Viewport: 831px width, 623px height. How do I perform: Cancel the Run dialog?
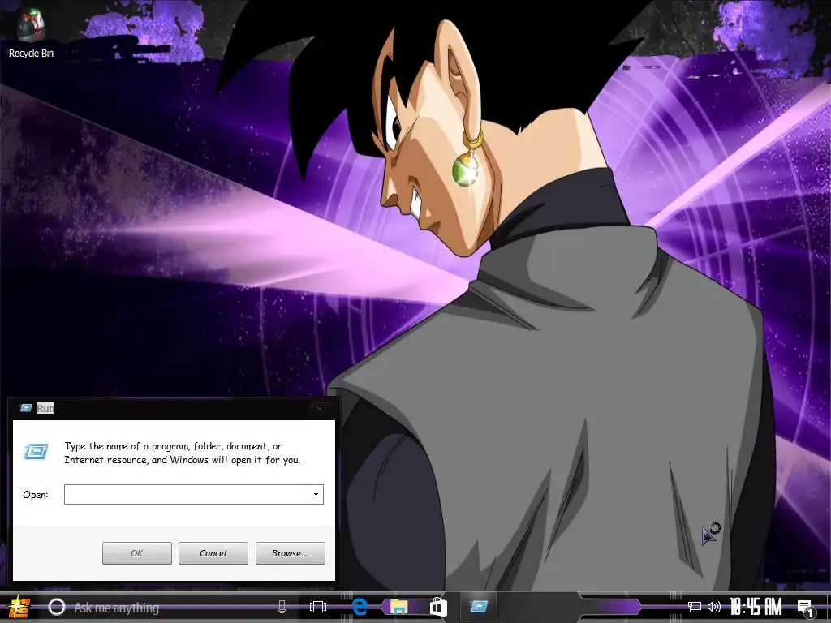click(213, 553)
